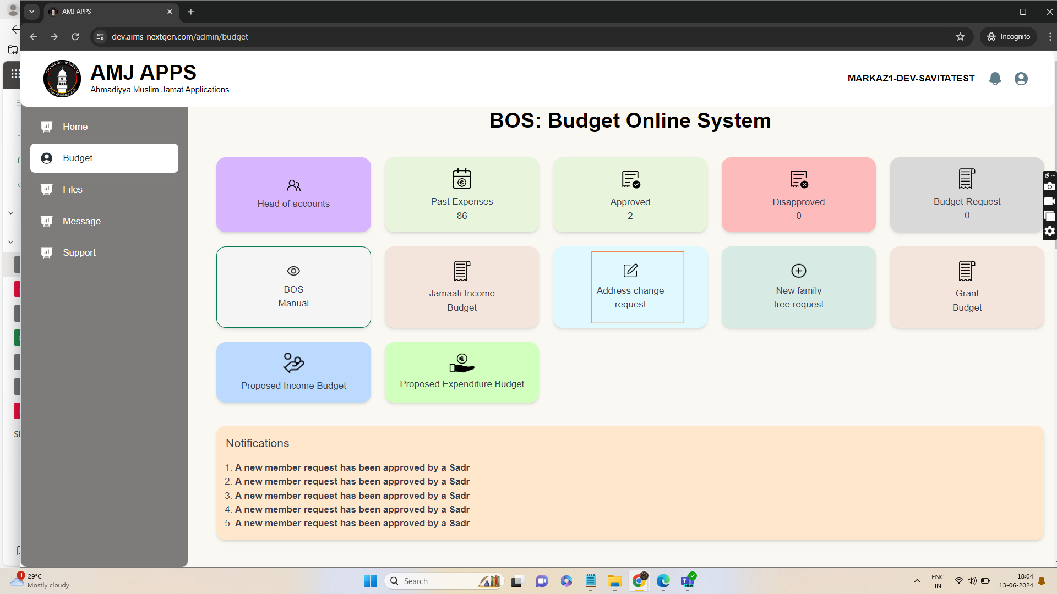The height and width of the screenshot is (594, 1057).
Task: Click the address bar URL
Action: [x=180, y=37]
